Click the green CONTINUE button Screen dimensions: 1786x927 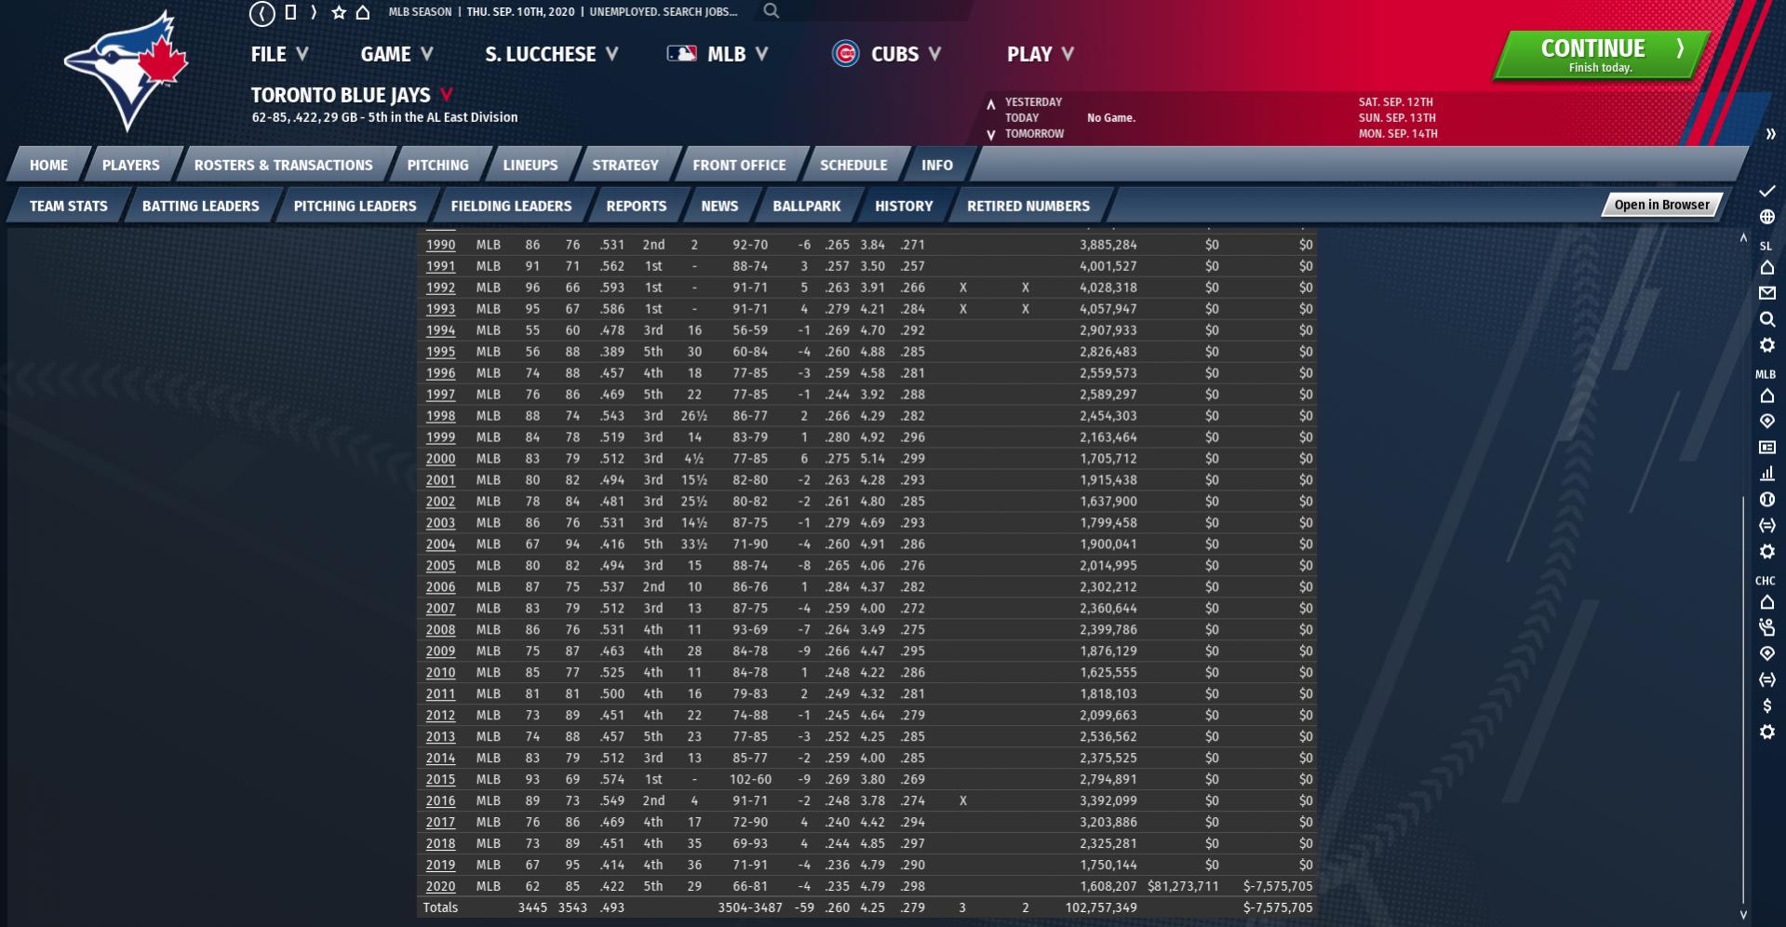[1601, 55]
